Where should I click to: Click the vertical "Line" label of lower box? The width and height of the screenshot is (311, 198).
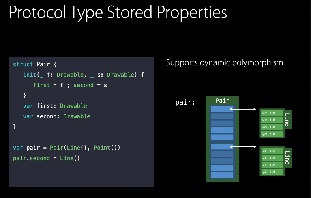point(287,157)
